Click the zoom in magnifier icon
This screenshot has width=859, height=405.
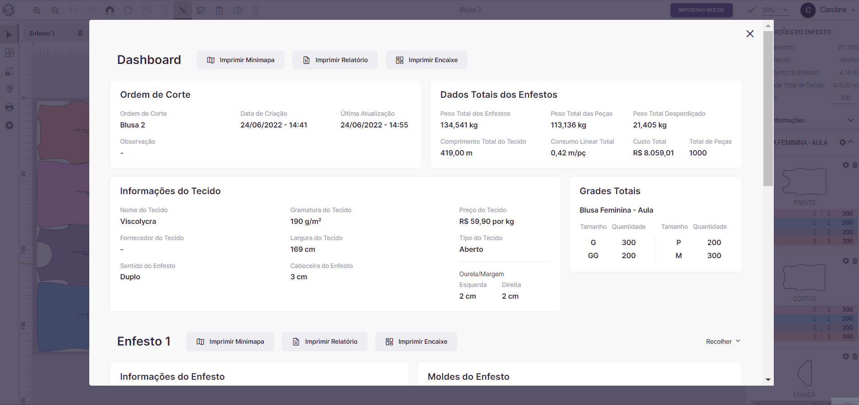pyautogui.click(x=37, y=10)
